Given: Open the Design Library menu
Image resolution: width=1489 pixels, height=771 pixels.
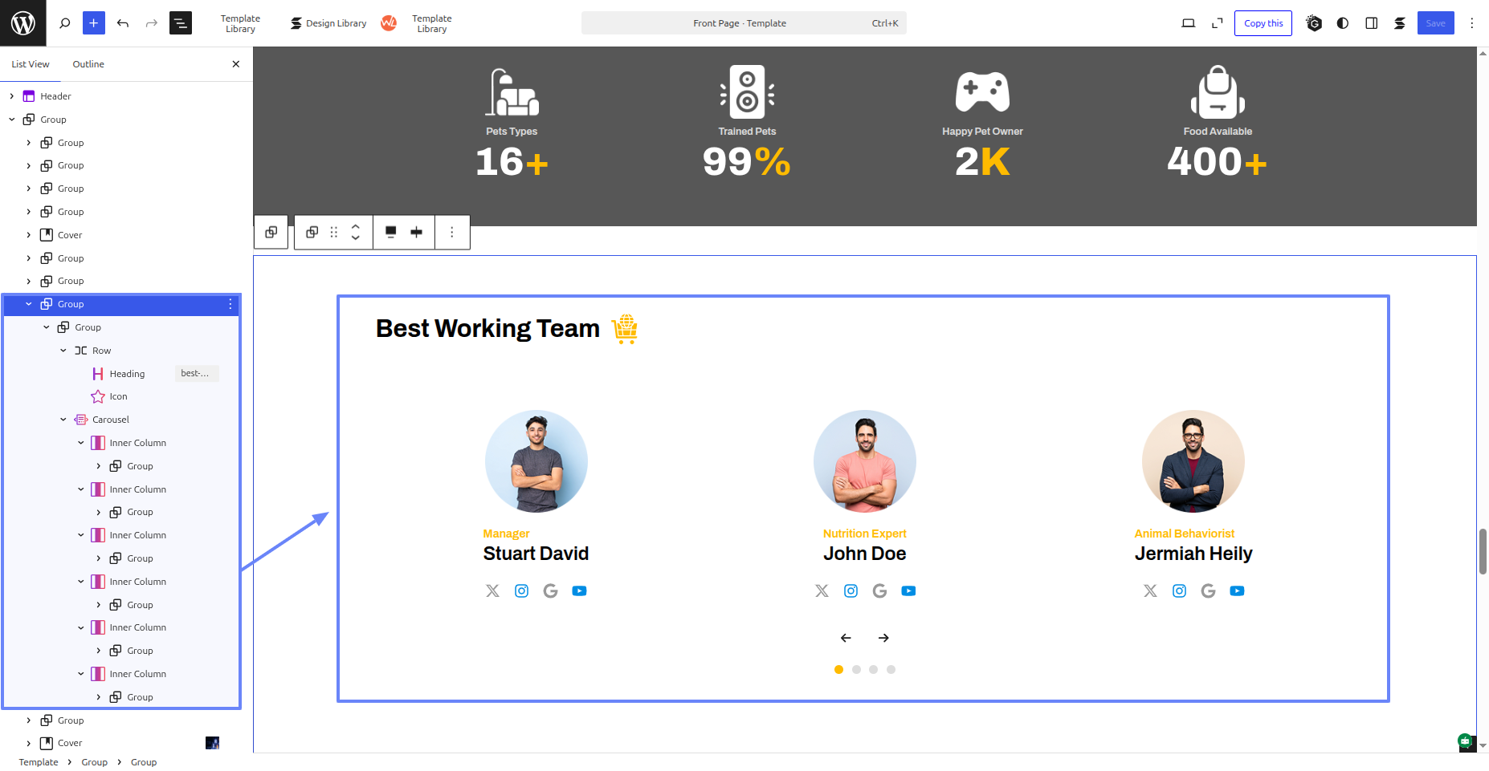Looking at the screenshot, I should 328,23.
